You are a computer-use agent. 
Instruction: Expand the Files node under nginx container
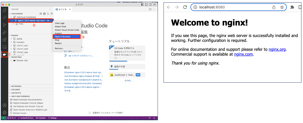click(14, 24)
